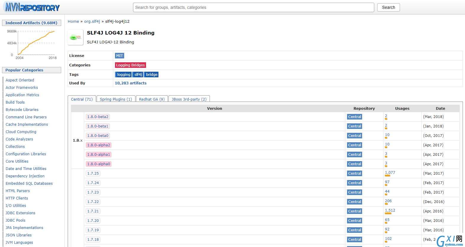The width and height of the screenshot is (465, 247).
Task: Open version 1.8.0-alpha0
Action: coord(99,164)
